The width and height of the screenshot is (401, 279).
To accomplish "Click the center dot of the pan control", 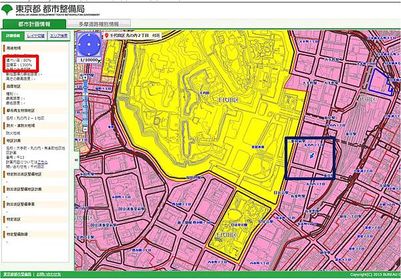I will click(89, 45).
